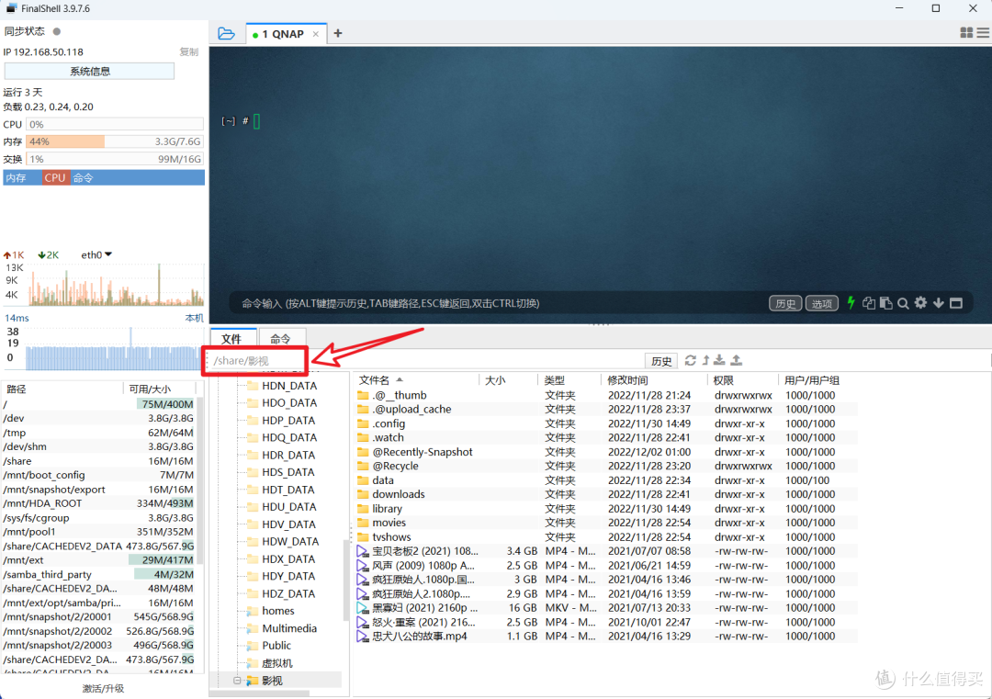
Task: Open the settings gear icon above terminal
Action: coord(920,303)
